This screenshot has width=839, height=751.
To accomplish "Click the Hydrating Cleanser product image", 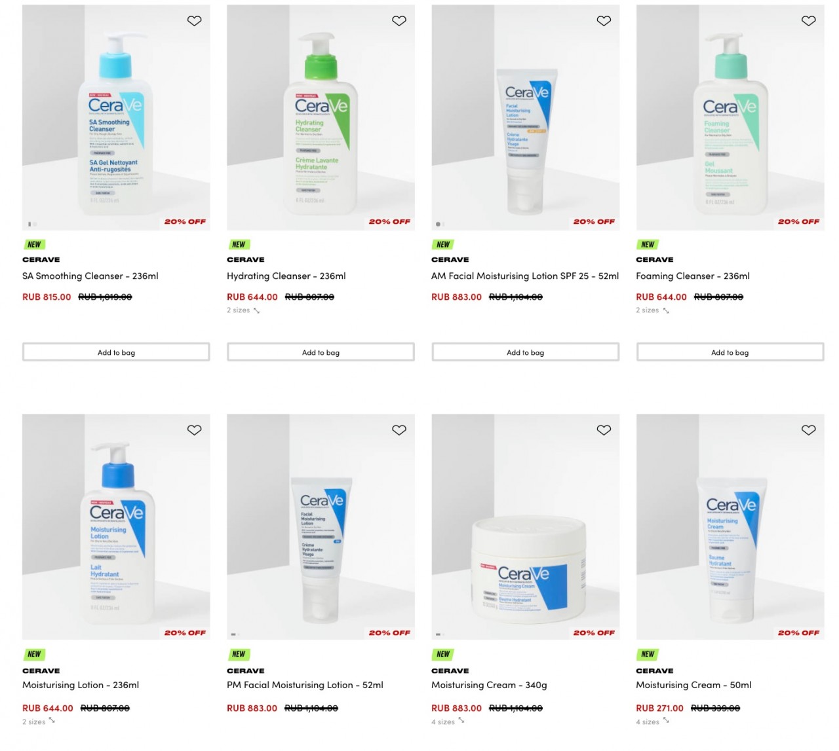I will pyautogui.click(x=321, y=118).
